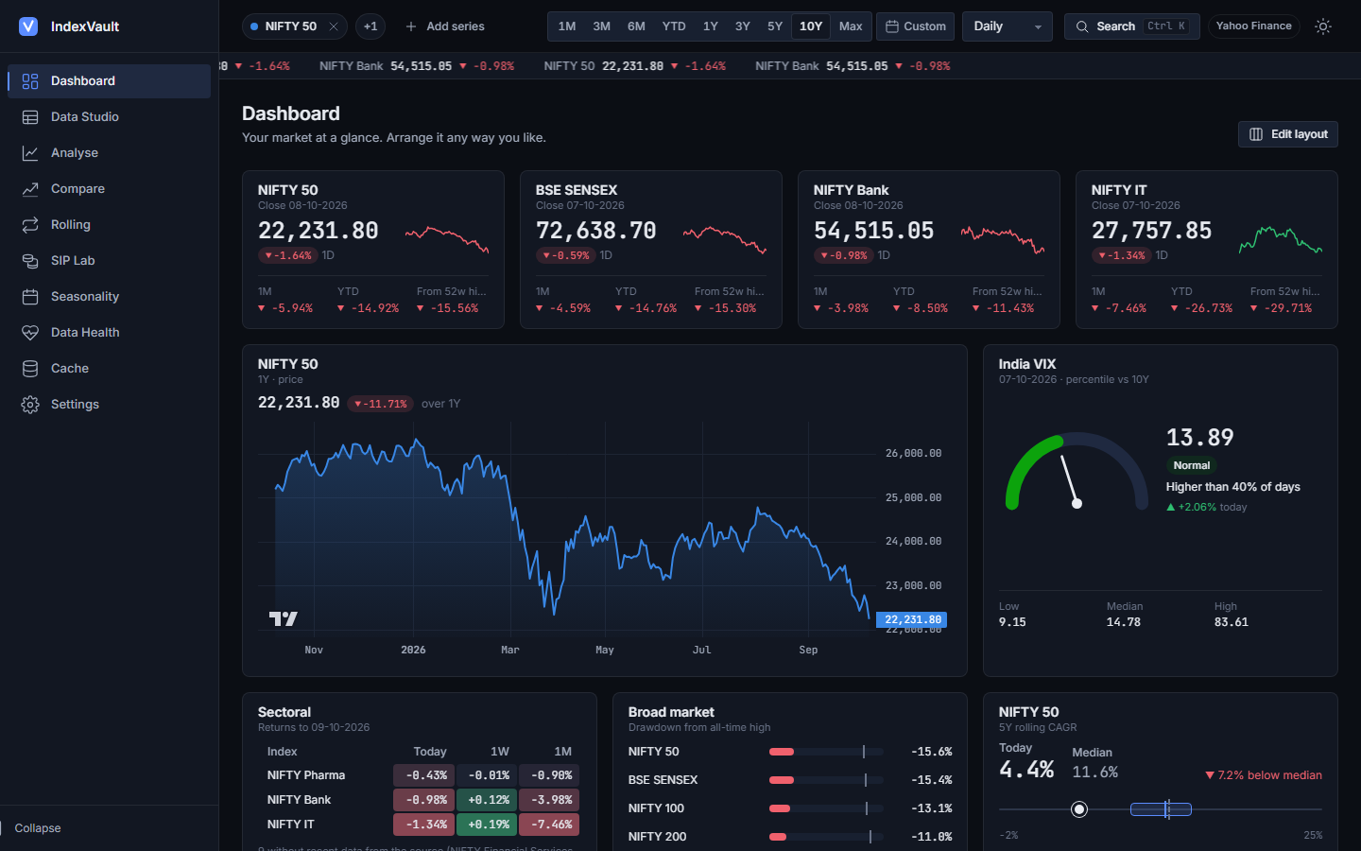Open Data Studio from sidebar
Image resolution: width=1361 pixels, height=851 pixels.
(x=109, y=117)
